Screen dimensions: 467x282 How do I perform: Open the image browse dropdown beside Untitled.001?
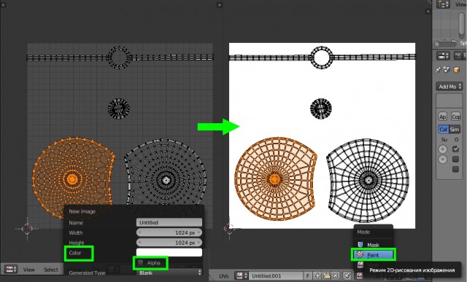(x=242, y=275)
